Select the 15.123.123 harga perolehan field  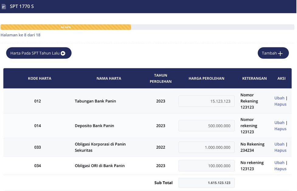click(206, 101)
